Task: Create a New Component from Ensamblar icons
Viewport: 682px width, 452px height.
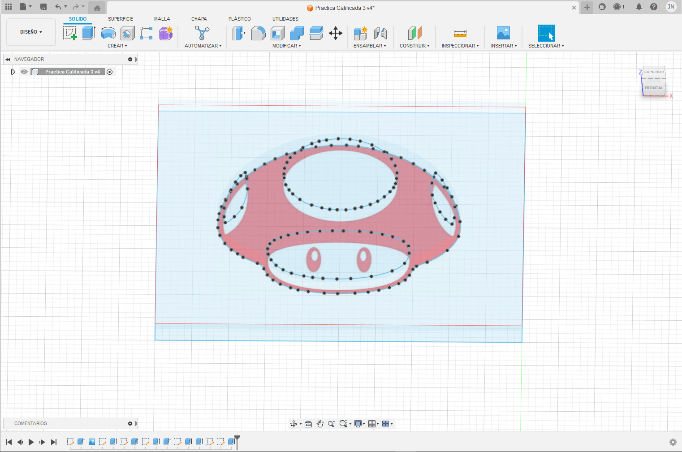Action: (x=361, y=33)
